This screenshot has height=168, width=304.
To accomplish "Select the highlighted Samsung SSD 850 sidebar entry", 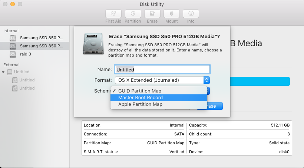I will (35, 46).
